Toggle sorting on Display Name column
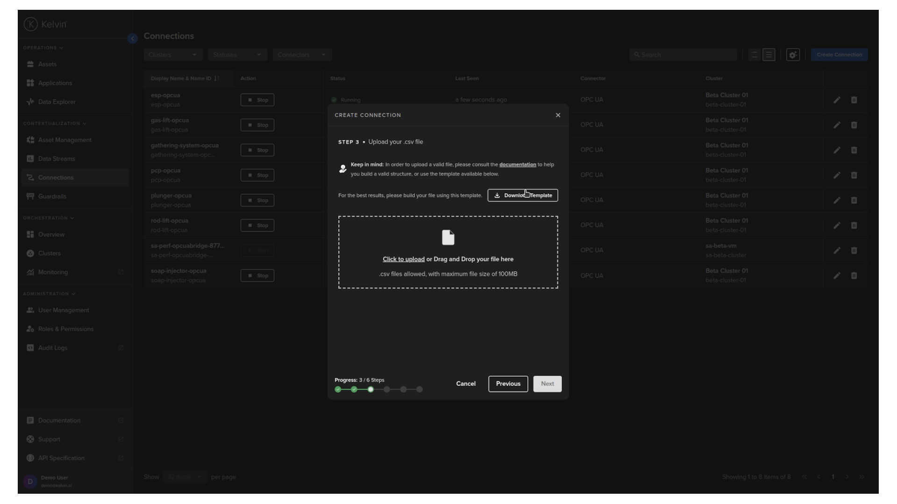The width and height of the screenshot is (897, 504). pyautogui.click(x=217, y=78)
